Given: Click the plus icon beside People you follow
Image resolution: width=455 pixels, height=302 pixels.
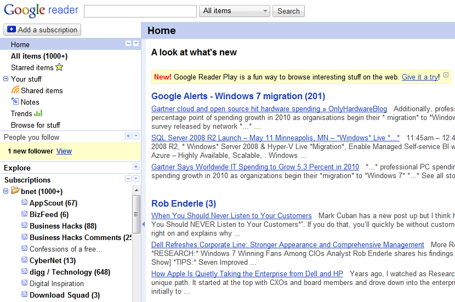Looking at the screenshot, I should coord(128,136).
